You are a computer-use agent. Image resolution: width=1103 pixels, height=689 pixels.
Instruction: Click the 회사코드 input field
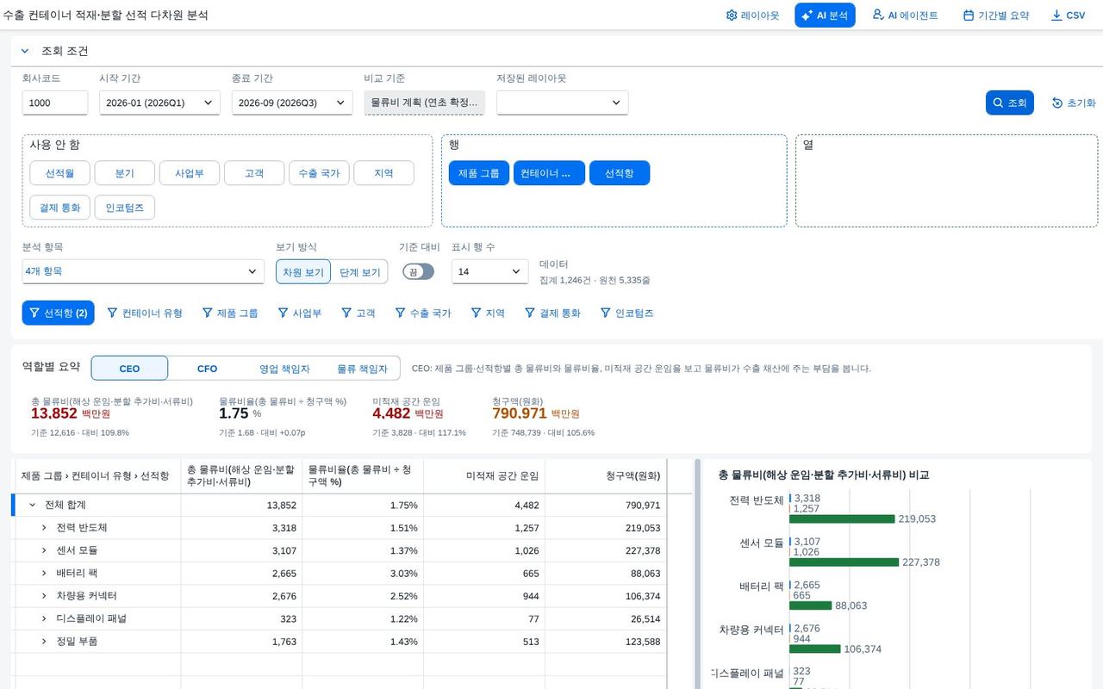(x=55, y=102)
